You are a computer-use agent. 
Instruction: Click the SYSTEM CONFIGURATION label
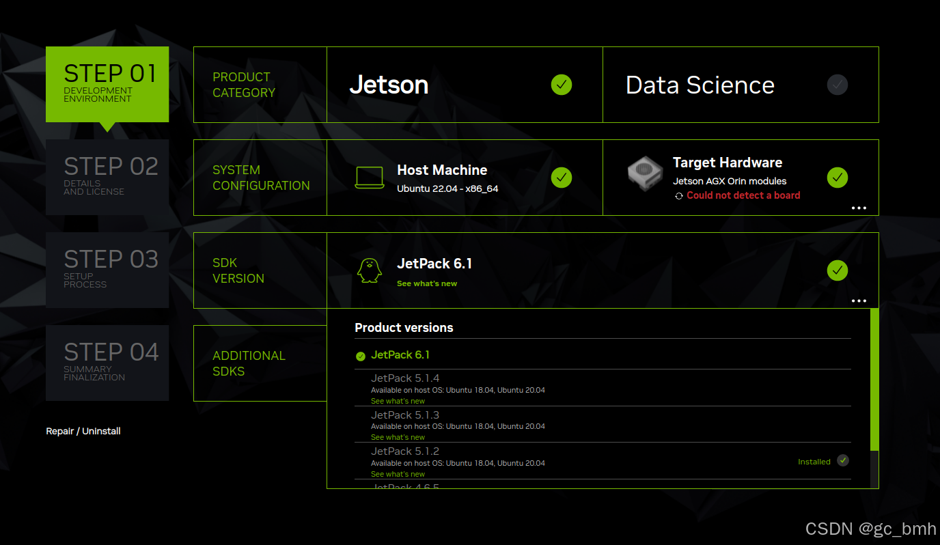(x=261, y=178)
